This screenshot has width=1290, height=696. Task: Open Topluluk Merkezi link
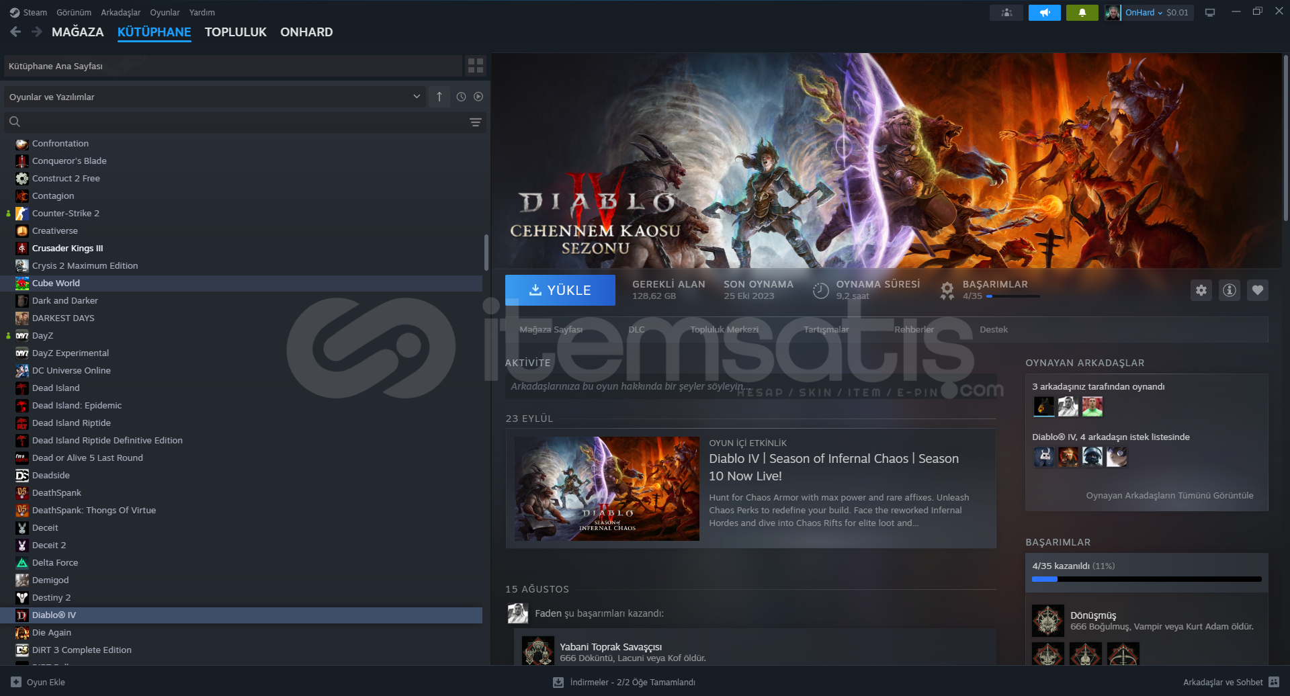point(724,330)
